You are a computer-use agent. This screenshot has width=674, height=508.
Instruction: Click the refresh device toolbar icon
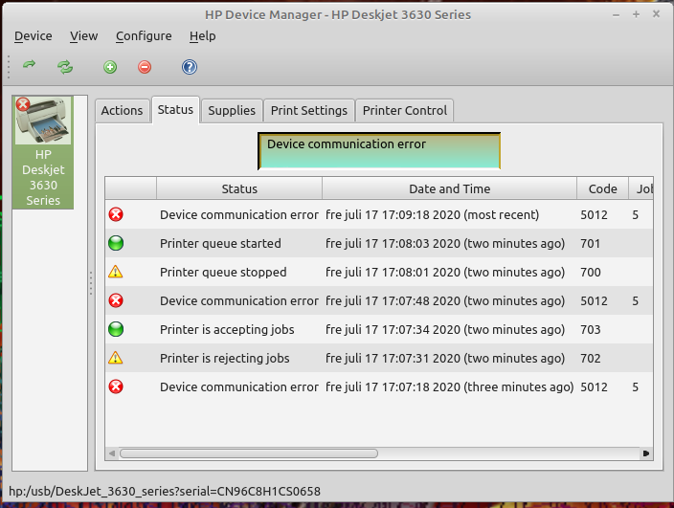tap(65, 67)
